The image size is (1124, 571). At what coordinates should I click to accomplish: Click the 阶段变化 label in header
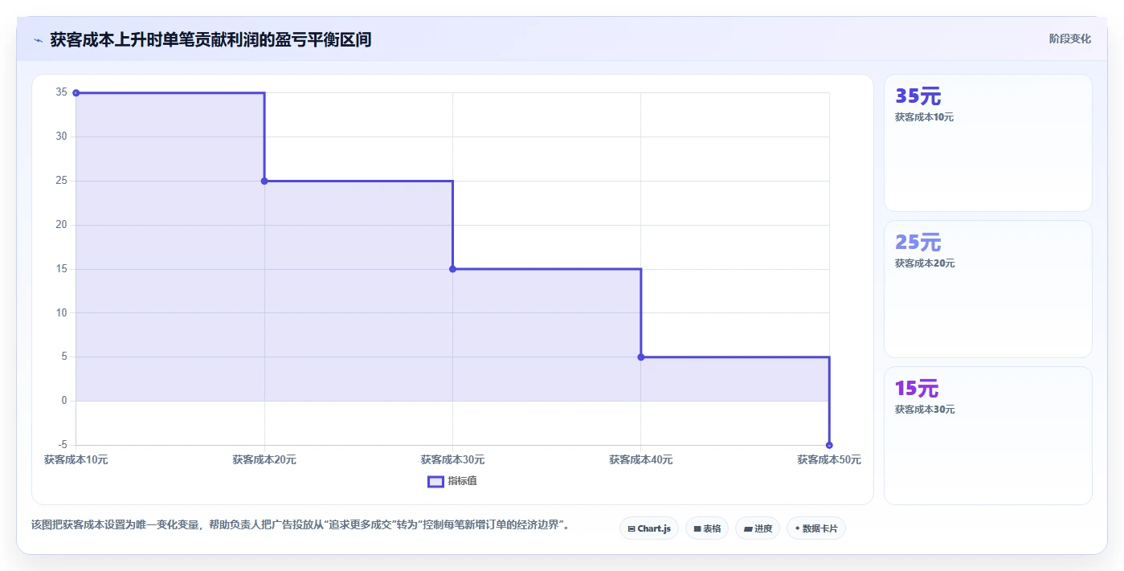click(1070, 39)
